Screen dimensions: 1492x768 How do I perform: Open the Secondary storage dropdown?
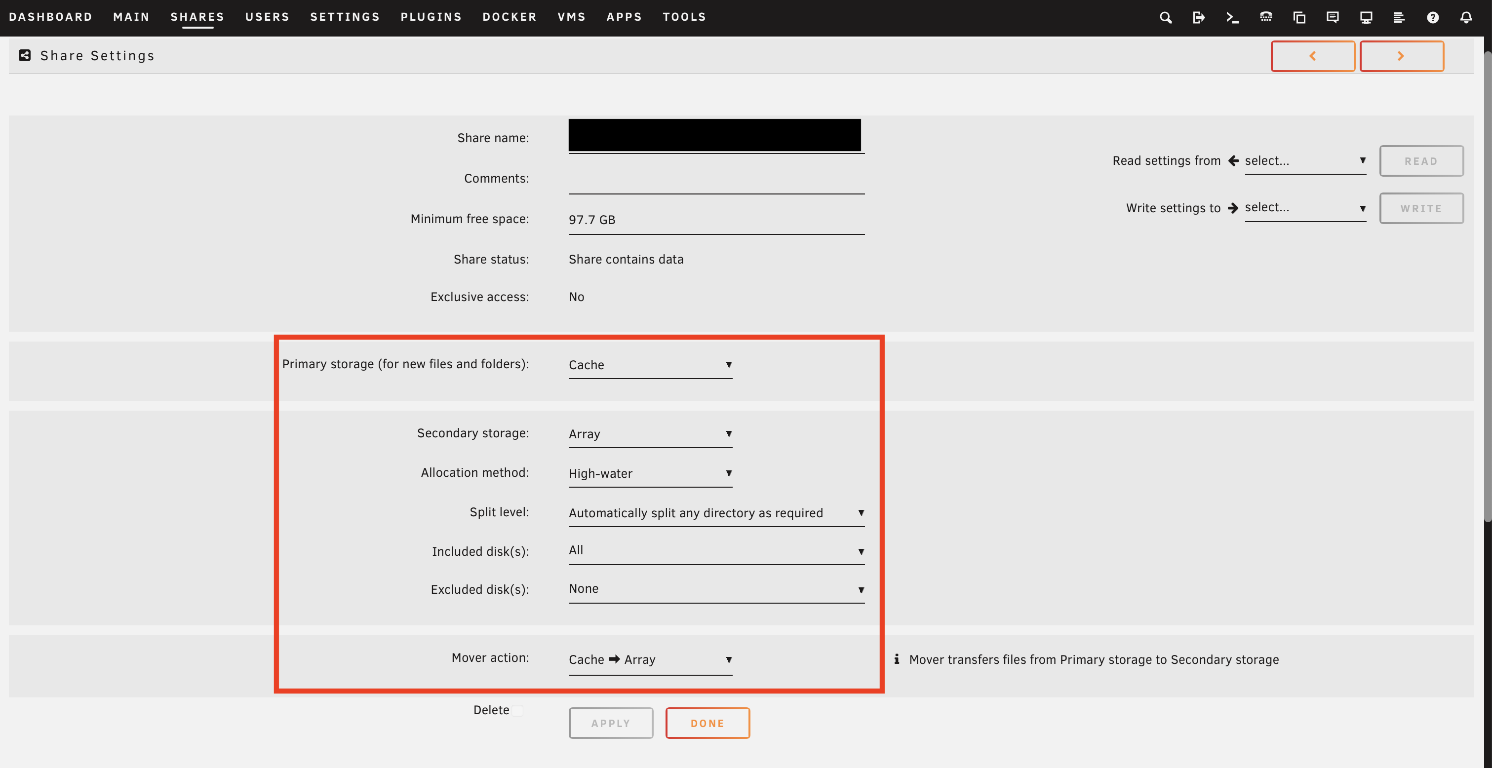coord(650,434)
